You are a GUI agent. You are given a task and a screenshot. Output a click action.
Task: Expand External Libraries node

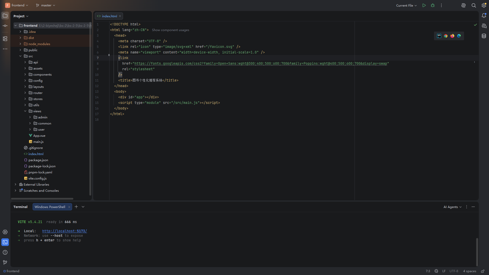[16, 184]
